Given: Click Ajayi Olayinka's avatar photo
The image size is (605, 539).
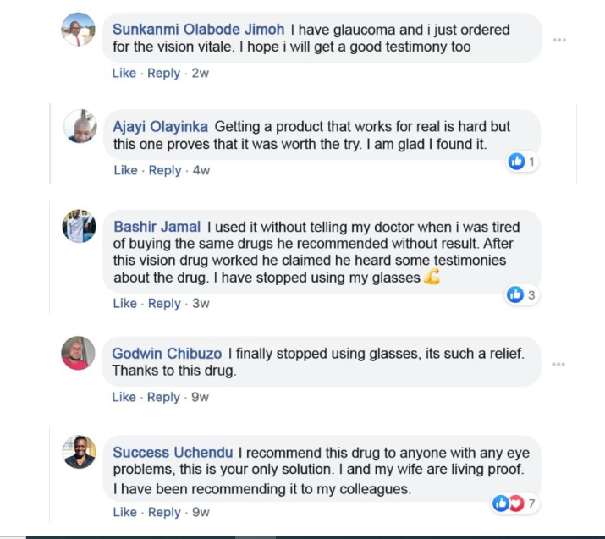Looking at the screenshot, I should (x=79, y=127).
